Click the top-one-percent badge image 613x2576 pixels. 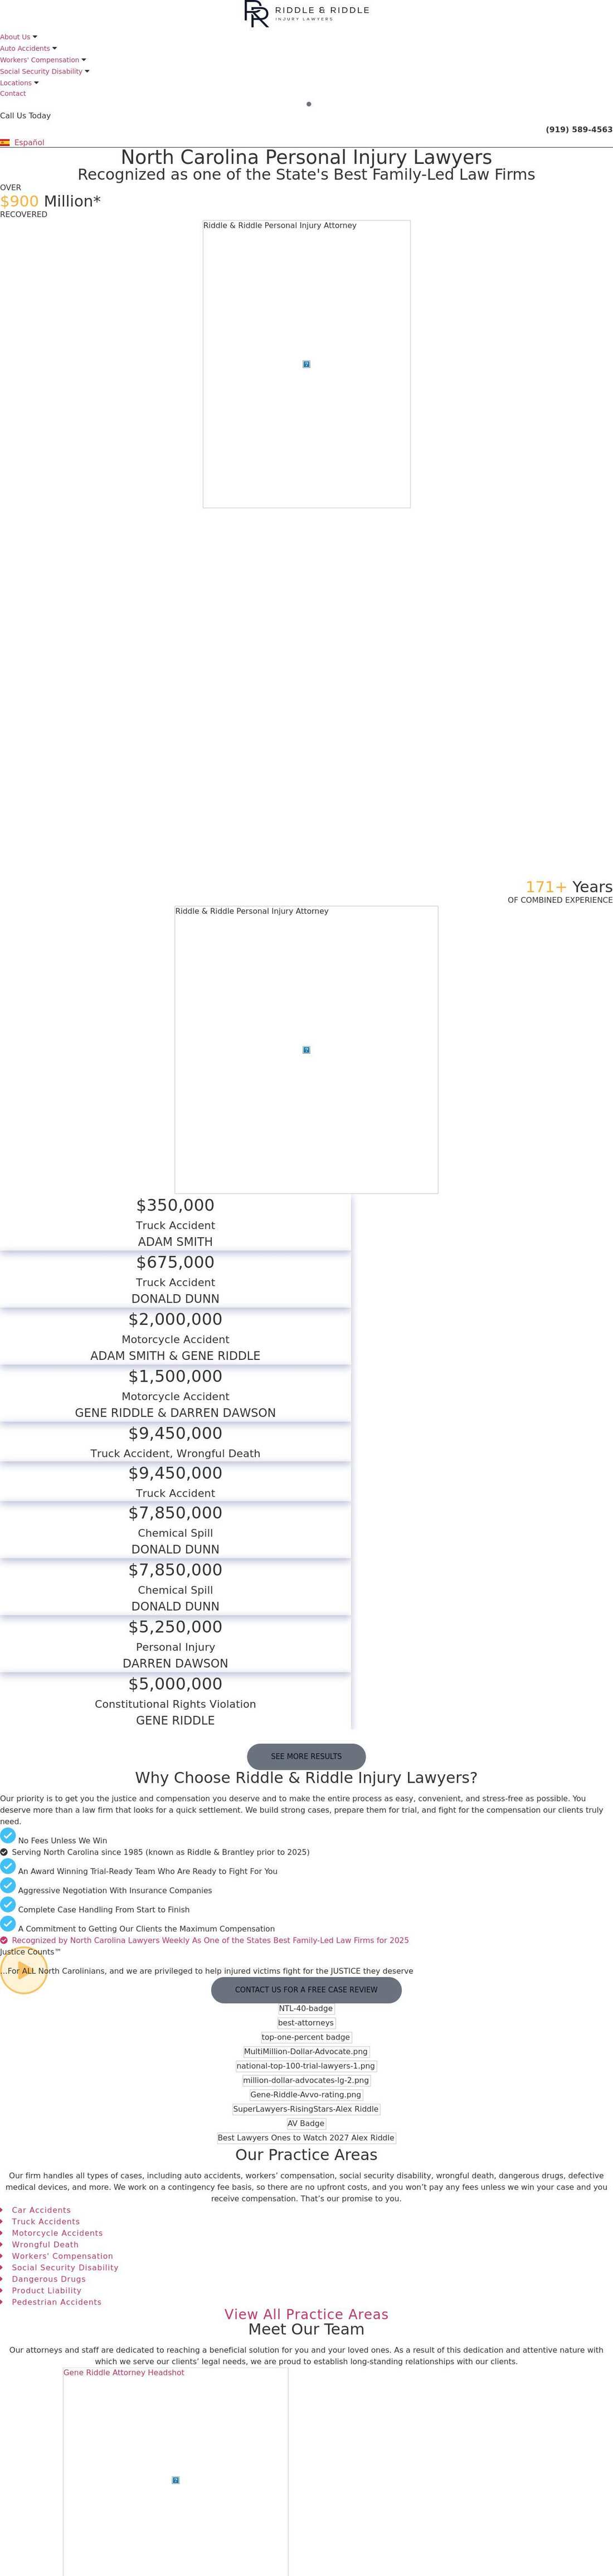(306, 2037)
